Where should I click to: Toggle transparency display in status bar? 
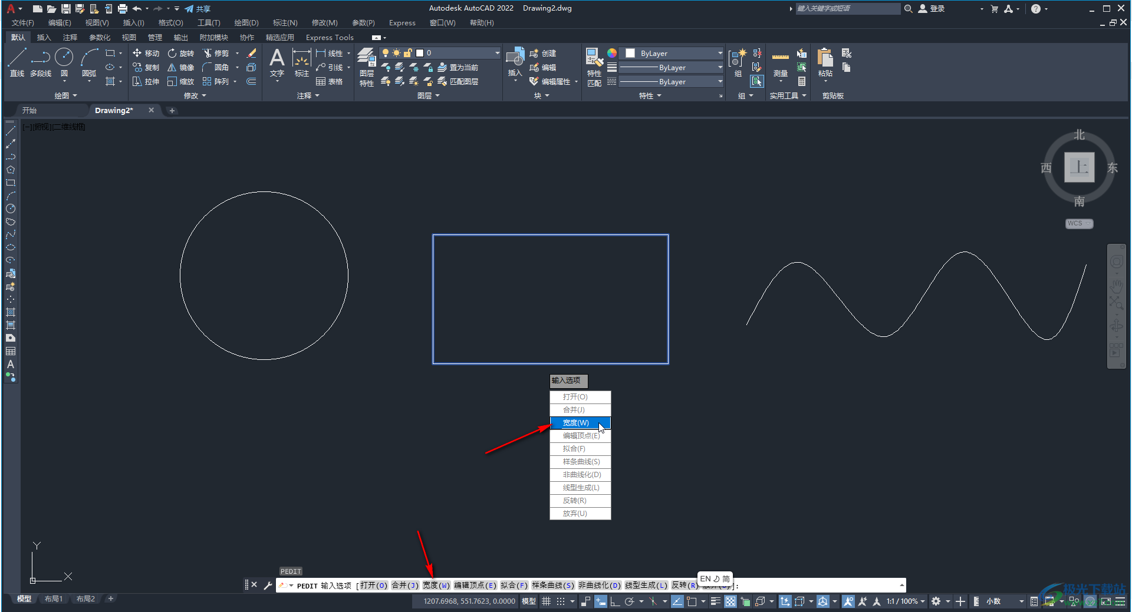click(730, 601)
